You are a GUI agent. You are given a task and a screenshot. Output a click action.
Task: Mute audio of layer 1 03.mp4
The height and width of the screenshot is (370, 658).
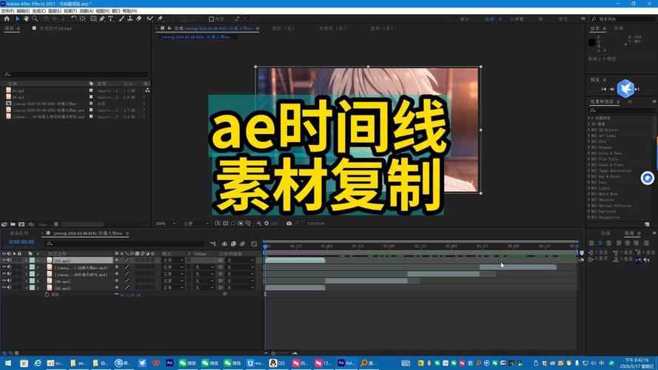(9, 260)
